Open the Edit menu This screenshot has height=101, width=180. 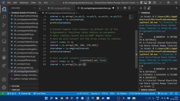[x=15, y=3]
